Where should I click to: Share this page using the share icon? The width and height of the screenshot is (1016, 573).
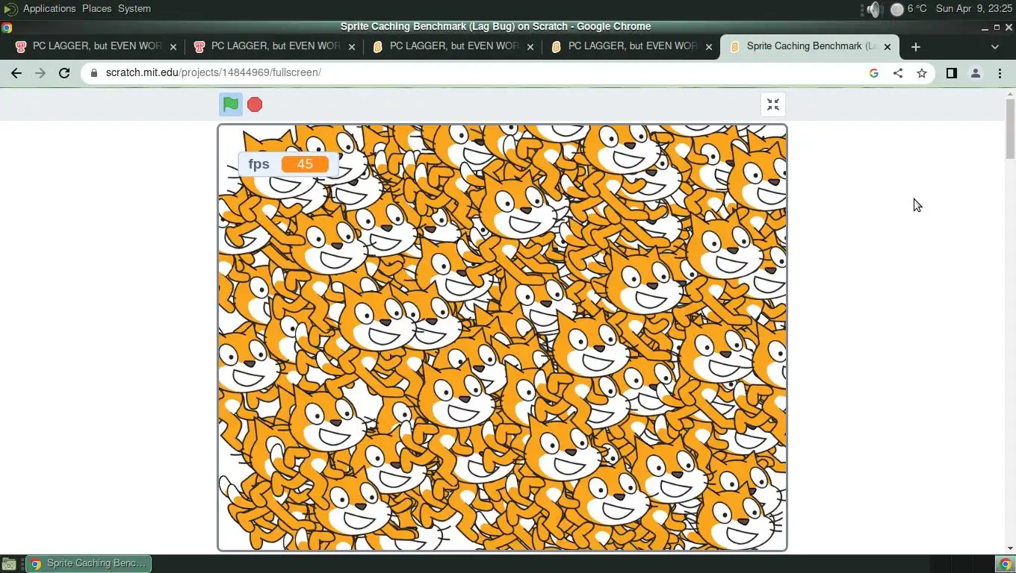(x=898, y=73)
